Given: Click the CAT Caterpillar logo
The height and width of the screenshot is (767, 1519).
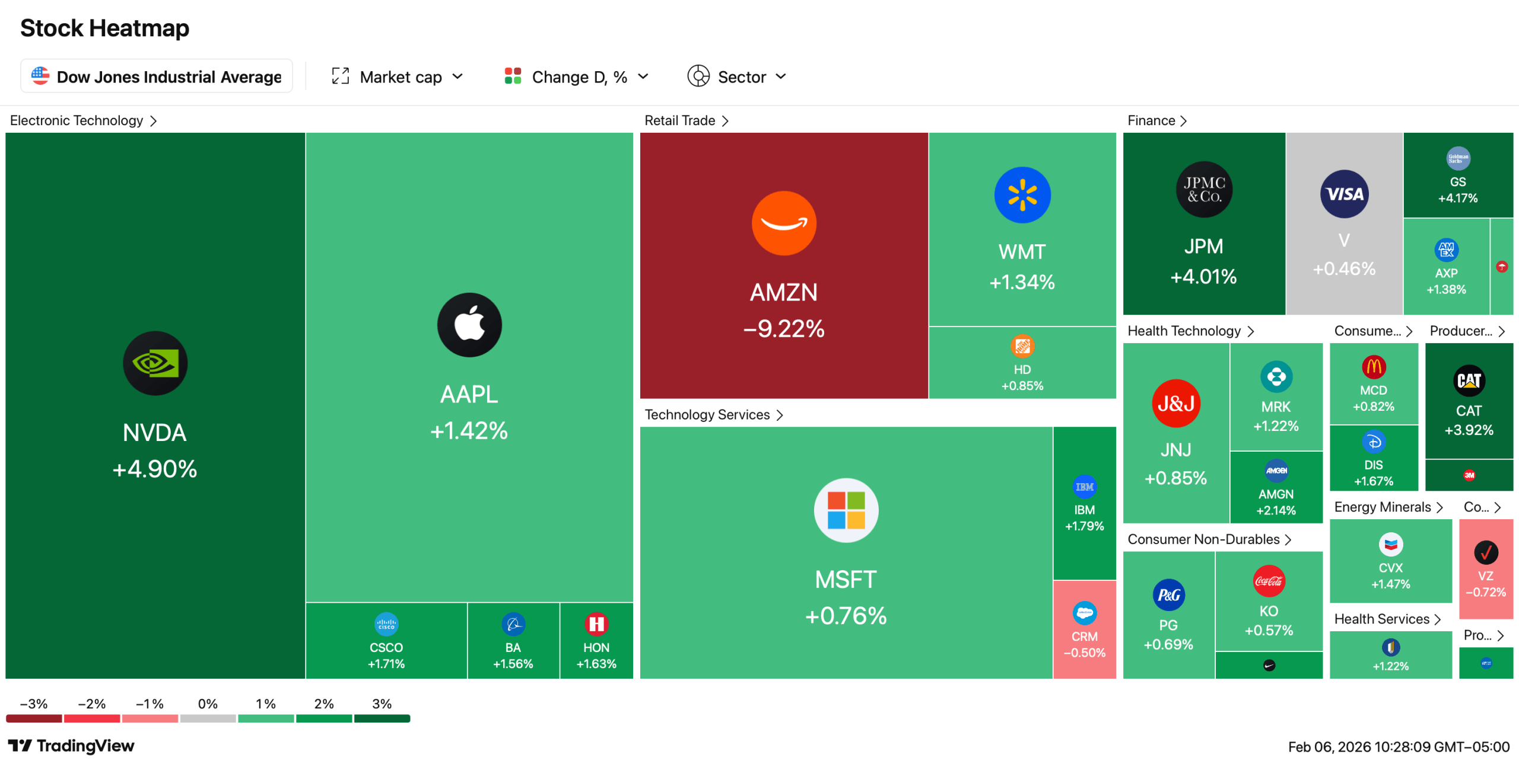Looking at the screenshot, I should click(1469, 380).
